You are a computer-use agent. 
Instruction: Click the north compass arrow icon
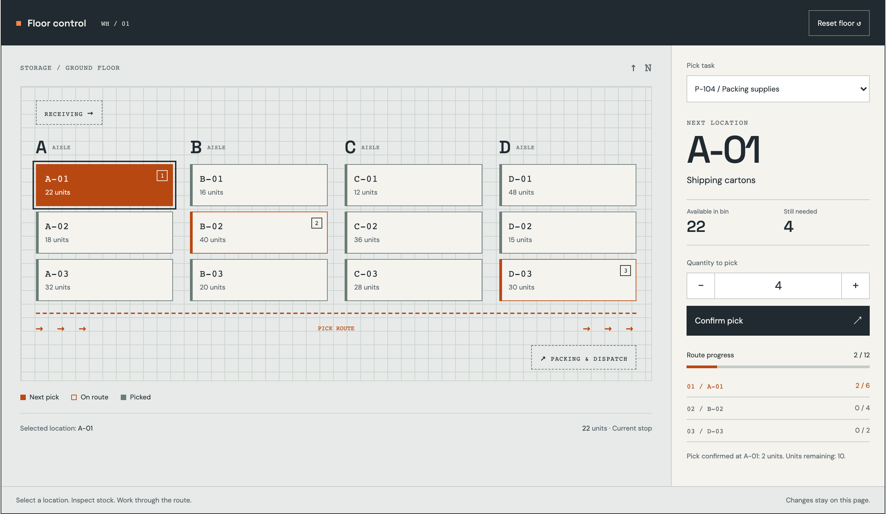633,68
